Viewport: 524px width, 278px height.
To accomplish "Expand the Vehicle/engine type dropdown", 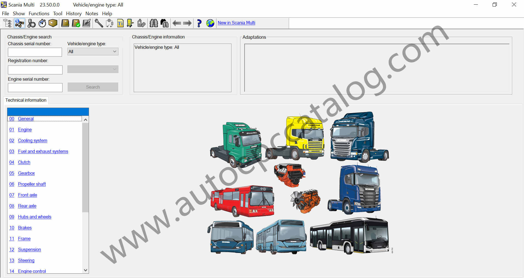I will 93,52.
